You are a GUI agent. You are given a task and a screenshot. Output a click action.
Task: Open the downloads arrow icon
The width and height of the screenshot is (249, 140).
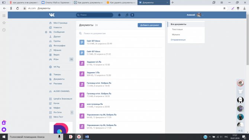(245, 9)
